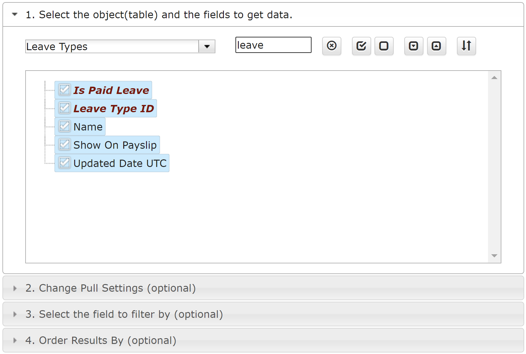The height and width of the screenshot is (354, 526).
Task: Uncheck the Leave Type ID checkbox
Action: 64,108
